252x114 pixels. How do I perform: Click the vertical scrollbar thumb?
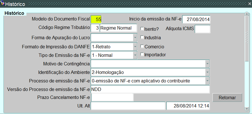[247, 39]
